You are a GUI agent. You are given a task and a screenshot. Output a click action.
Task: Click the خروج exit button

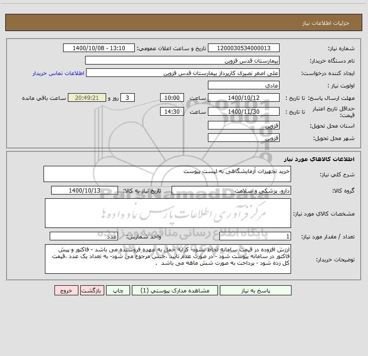click(66, 290)
